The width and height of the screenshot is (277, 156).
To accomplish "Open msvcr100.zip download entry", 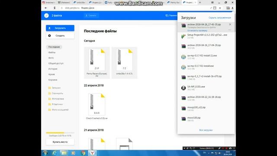I will click(x=206, y=119).
